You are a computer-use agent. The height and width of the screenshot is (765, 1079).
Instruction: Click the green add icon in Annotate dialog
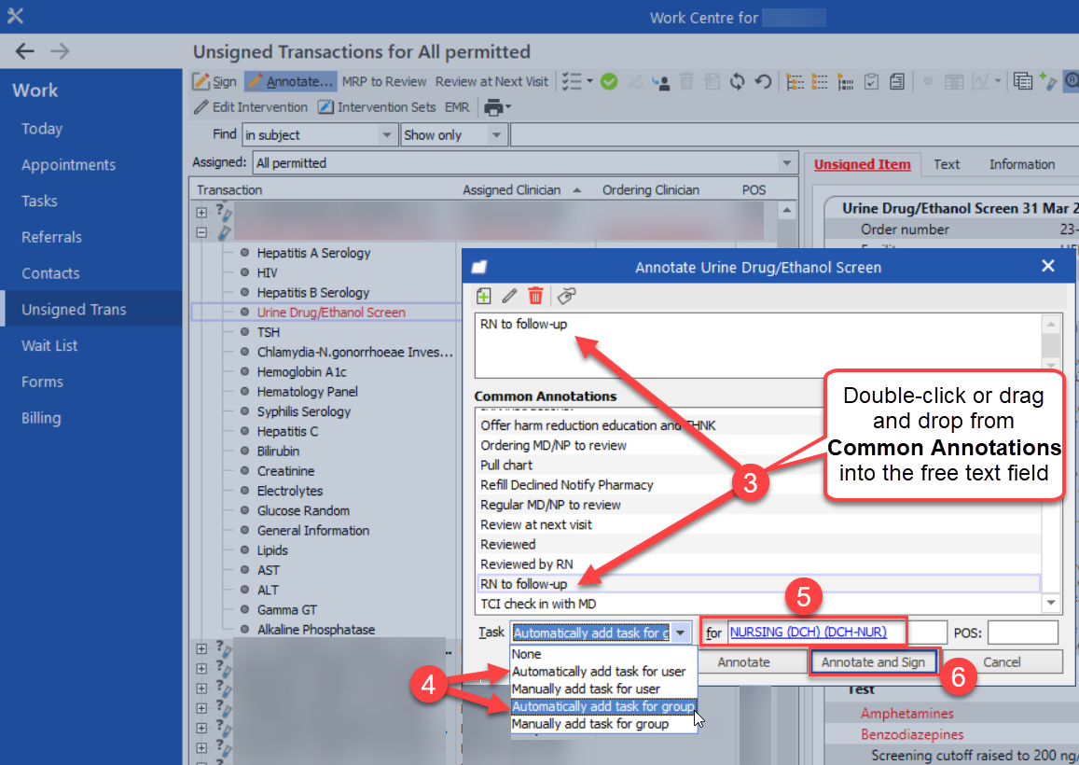[x=483, y=296]
